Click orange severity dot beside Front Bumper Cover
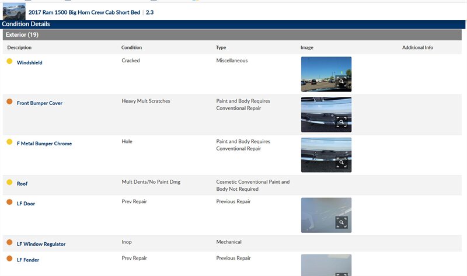 click(9, 102)
